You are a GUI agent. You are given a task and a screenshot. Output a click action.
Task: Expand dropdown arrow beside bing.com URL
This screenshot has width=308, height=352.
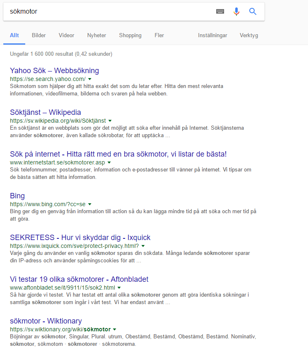[x=90, y=204]
